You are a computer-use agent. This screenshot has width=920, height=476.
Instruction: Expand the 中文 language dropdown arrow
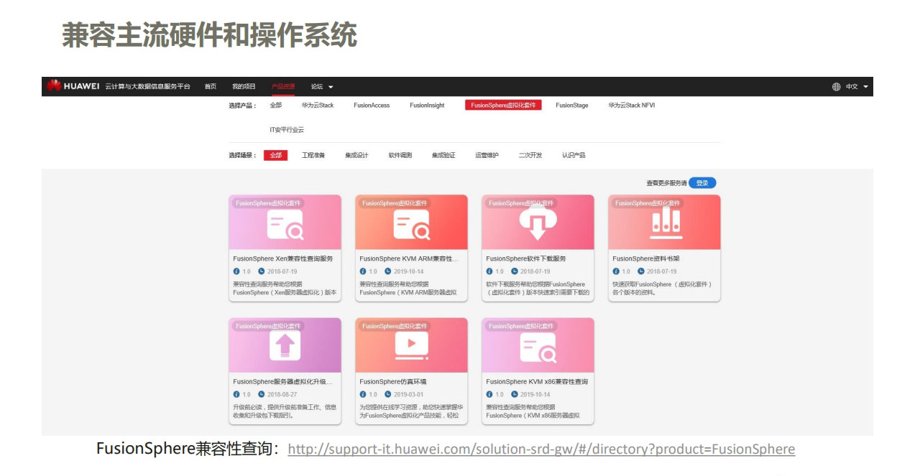pyautogui.click(x=865, y=87)
